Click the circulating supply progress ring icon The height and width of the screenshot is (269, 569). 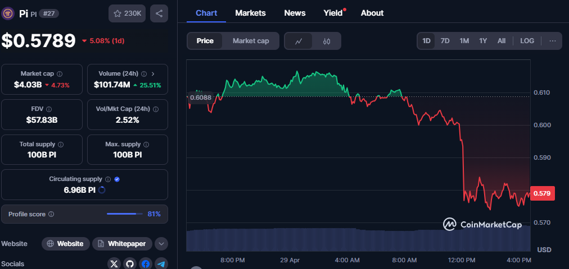(x=102, y=190)
